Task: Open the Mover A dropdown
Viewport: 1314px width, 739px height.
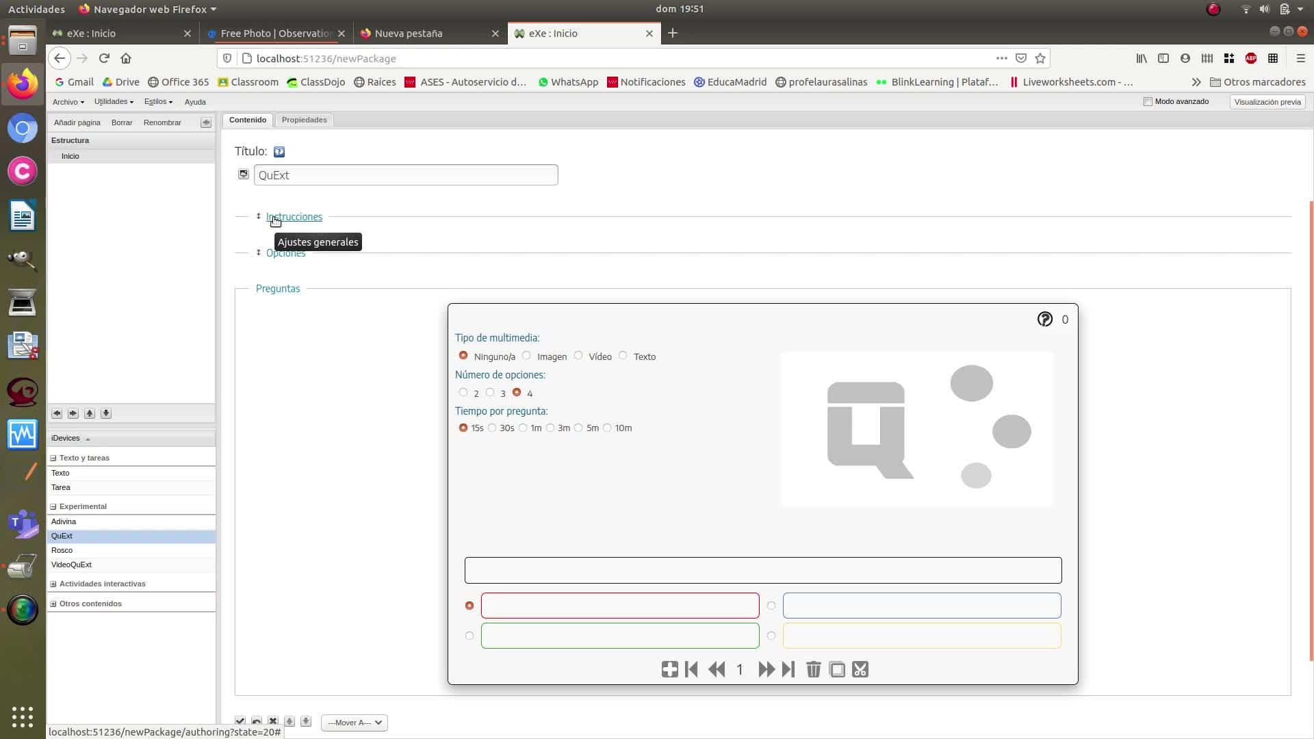Action: (x=355, y=723)
